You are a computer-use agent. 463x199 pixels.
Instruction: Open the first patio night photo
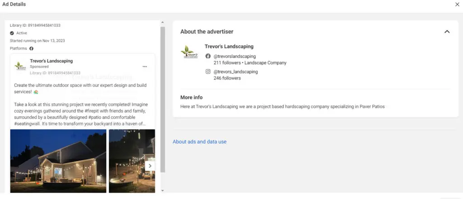[x=58, y=161]
